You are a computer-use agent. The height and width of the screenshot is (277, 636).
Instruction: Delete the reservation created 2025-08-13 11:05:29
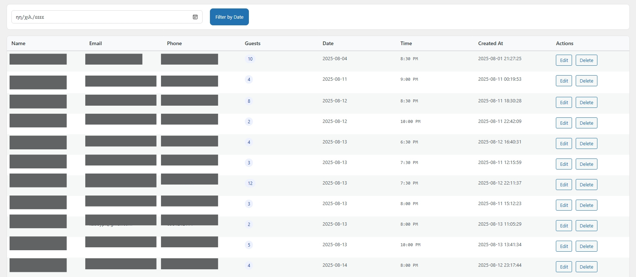[x=586, y=226]
